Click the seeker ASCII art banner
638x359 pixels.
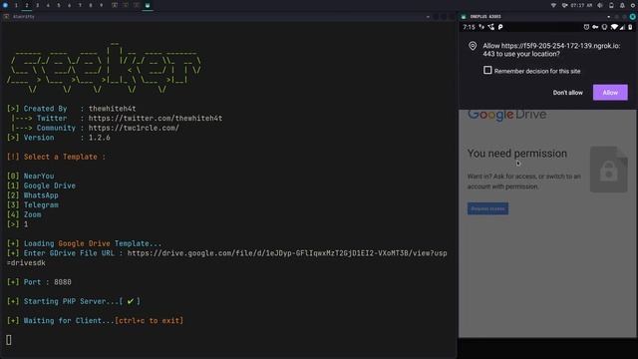click(x=104, y=68)
